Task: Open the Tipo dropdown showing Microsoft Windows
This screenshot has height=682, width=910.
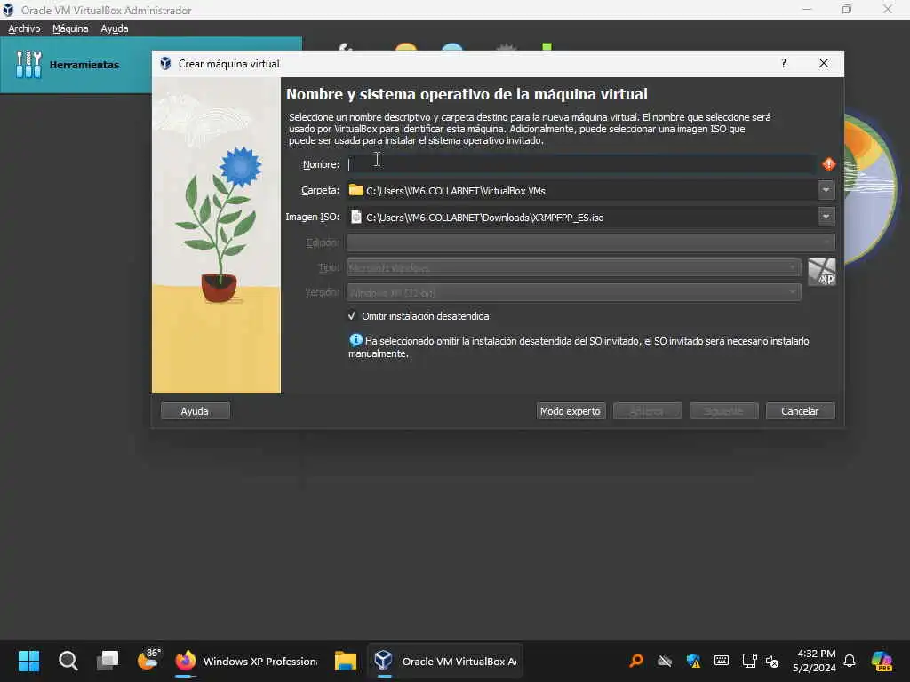Action: pyautogui.click(x=573, y=267)
